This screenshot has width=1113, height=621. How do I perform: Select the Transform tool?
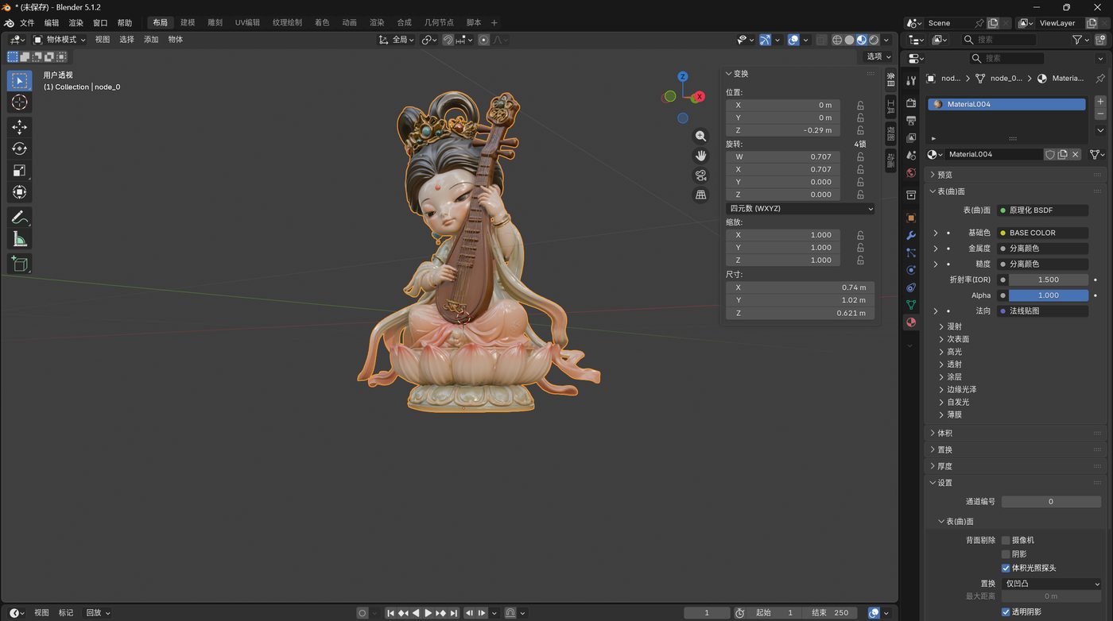(20, 192)
